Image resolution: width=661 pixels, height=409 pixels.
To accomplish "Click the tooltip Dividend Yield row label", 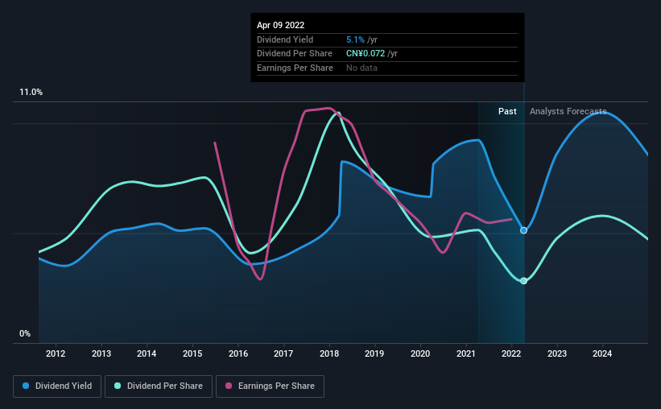I will 285,39.
